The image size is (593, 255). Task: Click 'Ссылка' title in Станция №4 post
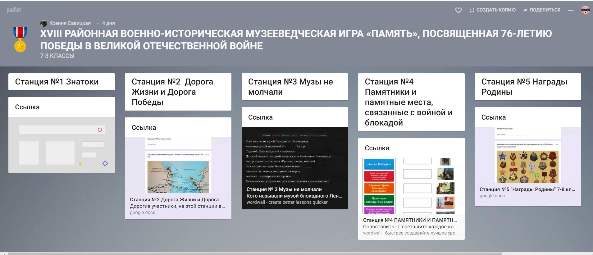coord(377,148)
